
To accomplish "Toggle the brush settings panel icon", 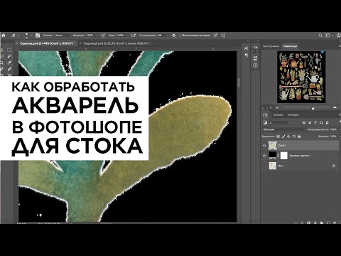I will pyautogui.click(x=38, y=36).
